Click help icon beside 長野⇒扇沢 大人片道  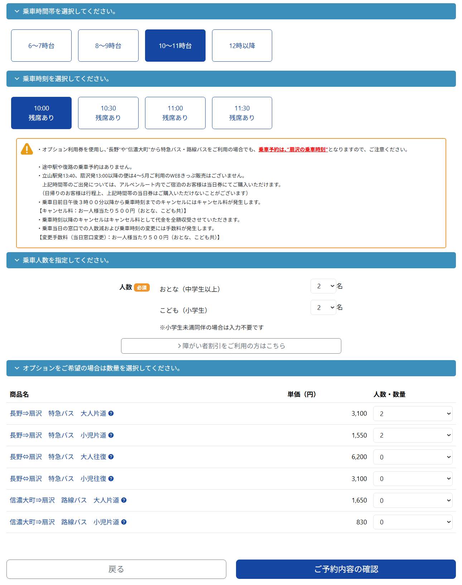click(111, 414)
